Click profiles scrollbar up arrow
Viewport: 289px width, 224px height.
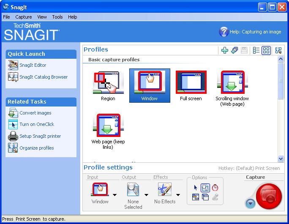tap(281, 59)
